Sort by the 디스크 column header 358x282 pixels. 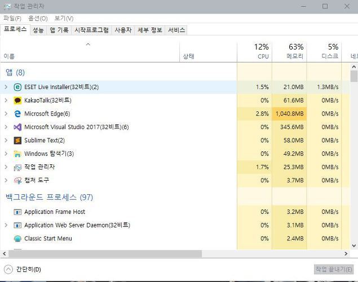click(324, 52)
